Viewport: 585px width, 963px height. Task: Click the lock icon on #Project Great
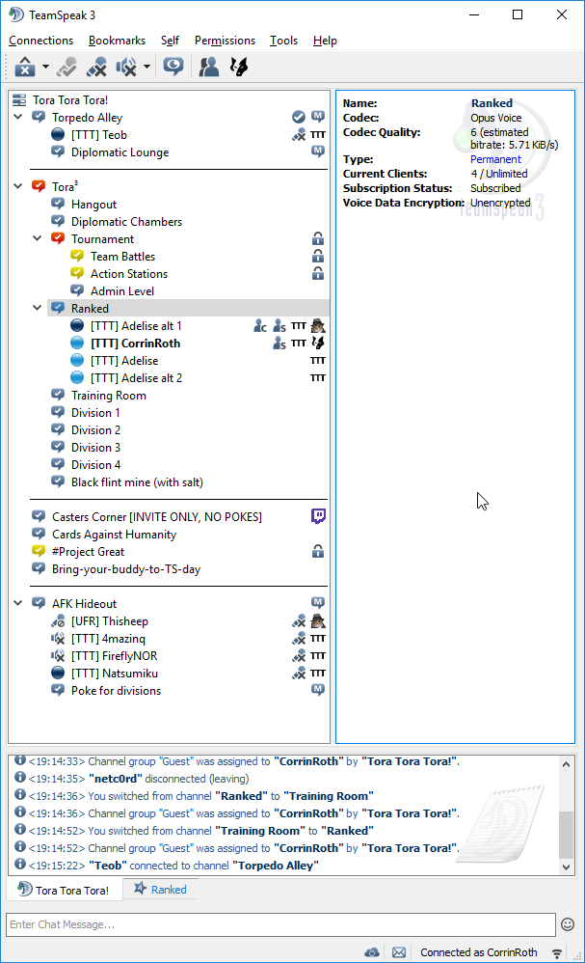[x=318, y=551]
